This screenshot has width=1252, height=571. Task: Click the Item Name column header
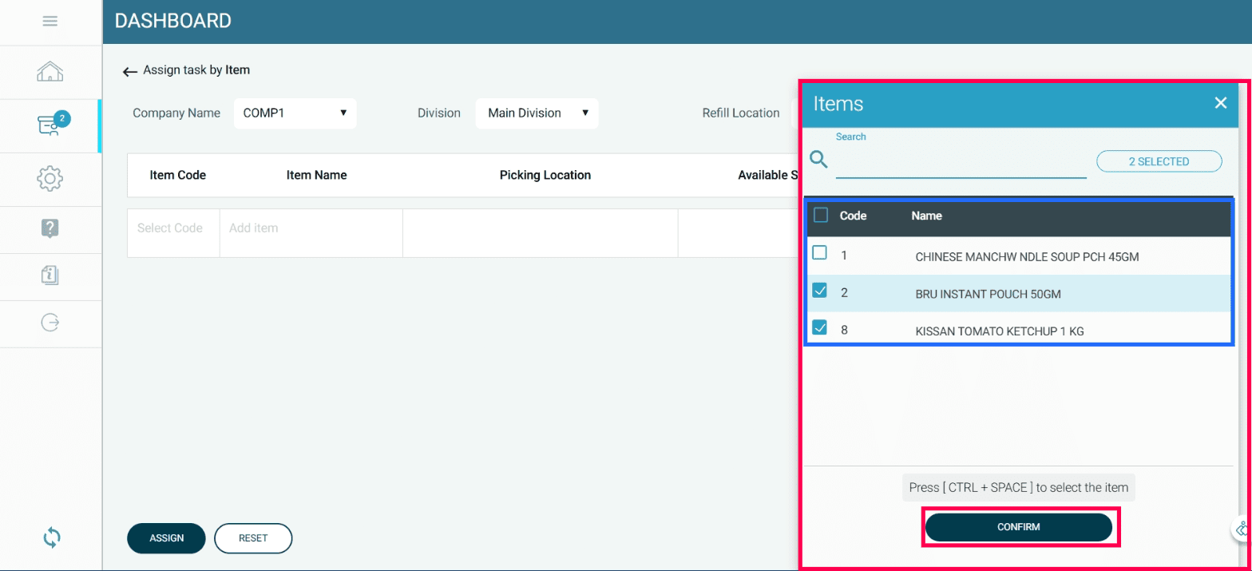(317, 175)
